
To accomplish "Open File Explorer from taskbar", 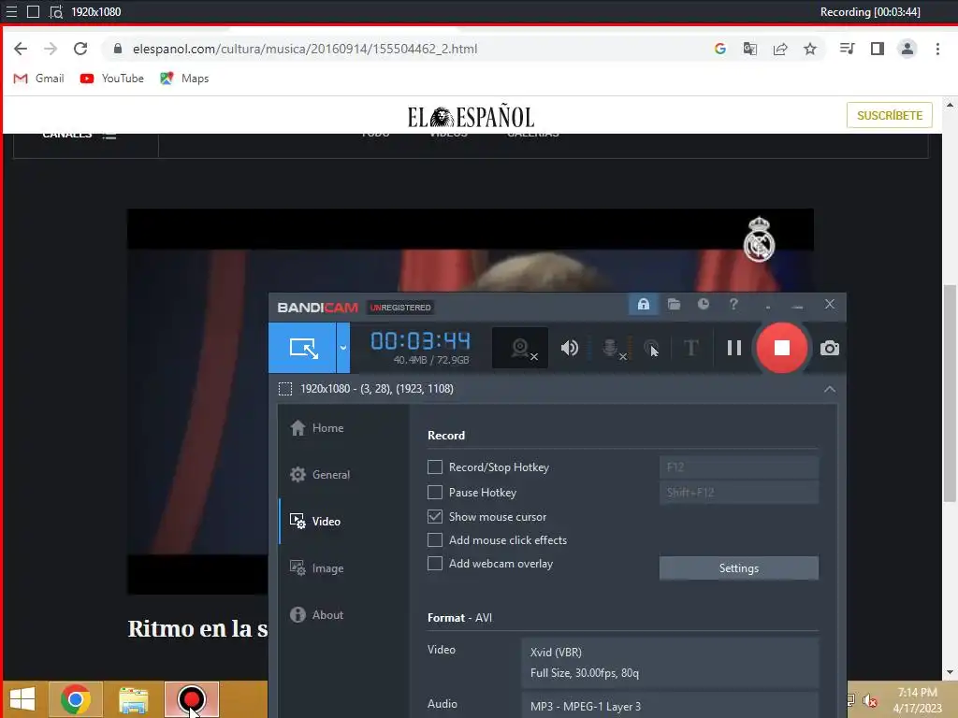I will tap(133, 699).
